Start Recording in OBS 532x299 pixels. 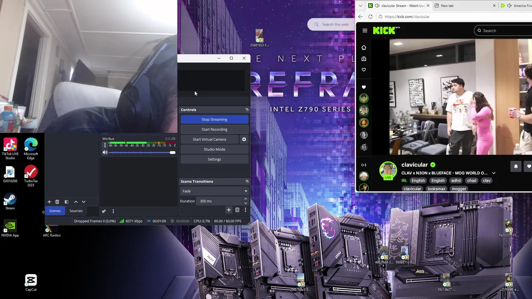[x=214, y=130]
